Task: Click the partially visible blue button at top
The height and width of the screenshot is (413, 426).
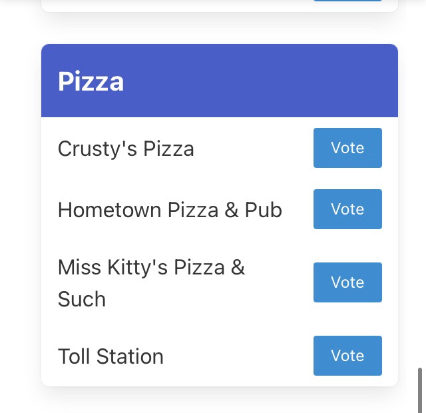Action: (347, 1)
